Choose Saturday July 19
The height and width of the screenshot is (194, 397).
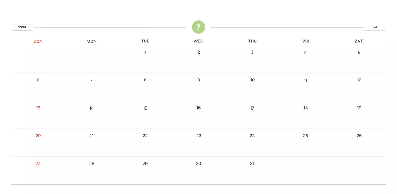pos(359,108)
